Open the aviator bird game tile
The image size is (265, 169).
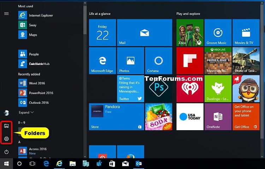pos(246,89)
